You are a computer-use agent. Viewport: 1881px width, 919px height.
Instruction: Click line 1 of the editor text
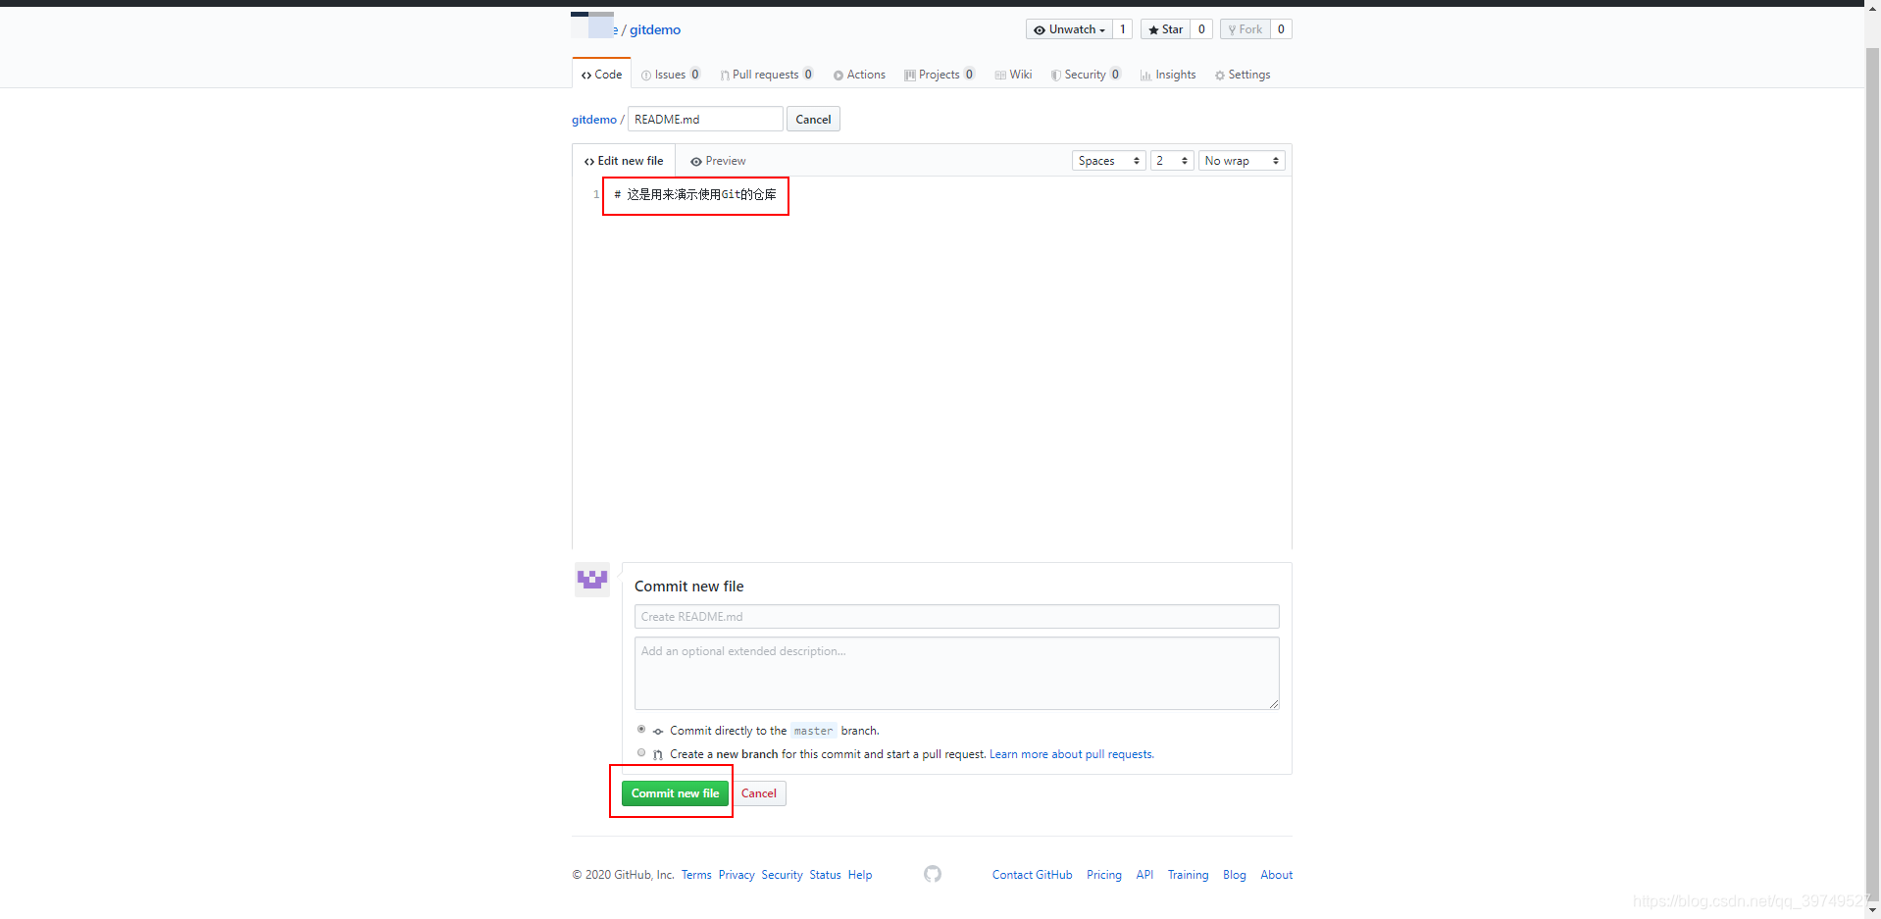click(x=695, y=194)
